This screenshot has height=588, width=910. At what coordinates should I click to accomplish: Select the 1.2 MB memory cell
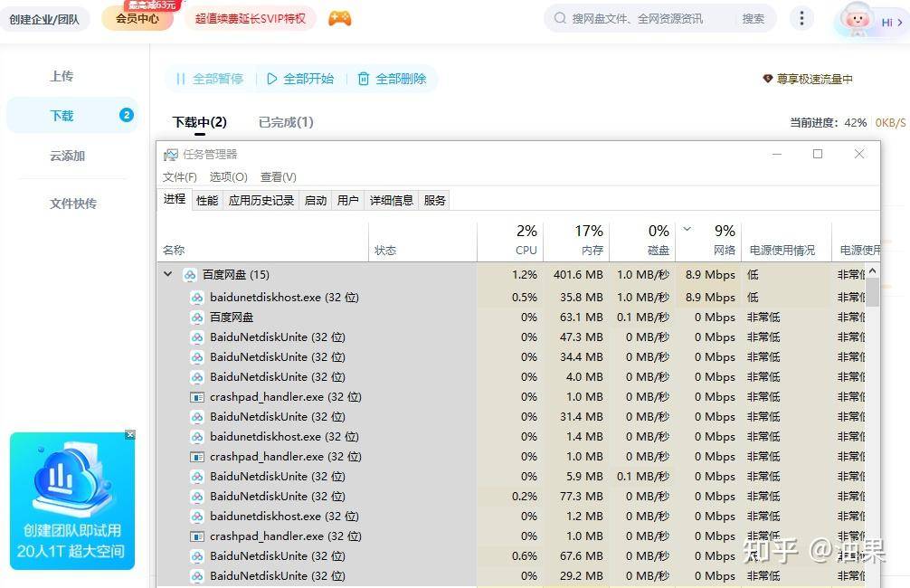(x=585, y=516)
